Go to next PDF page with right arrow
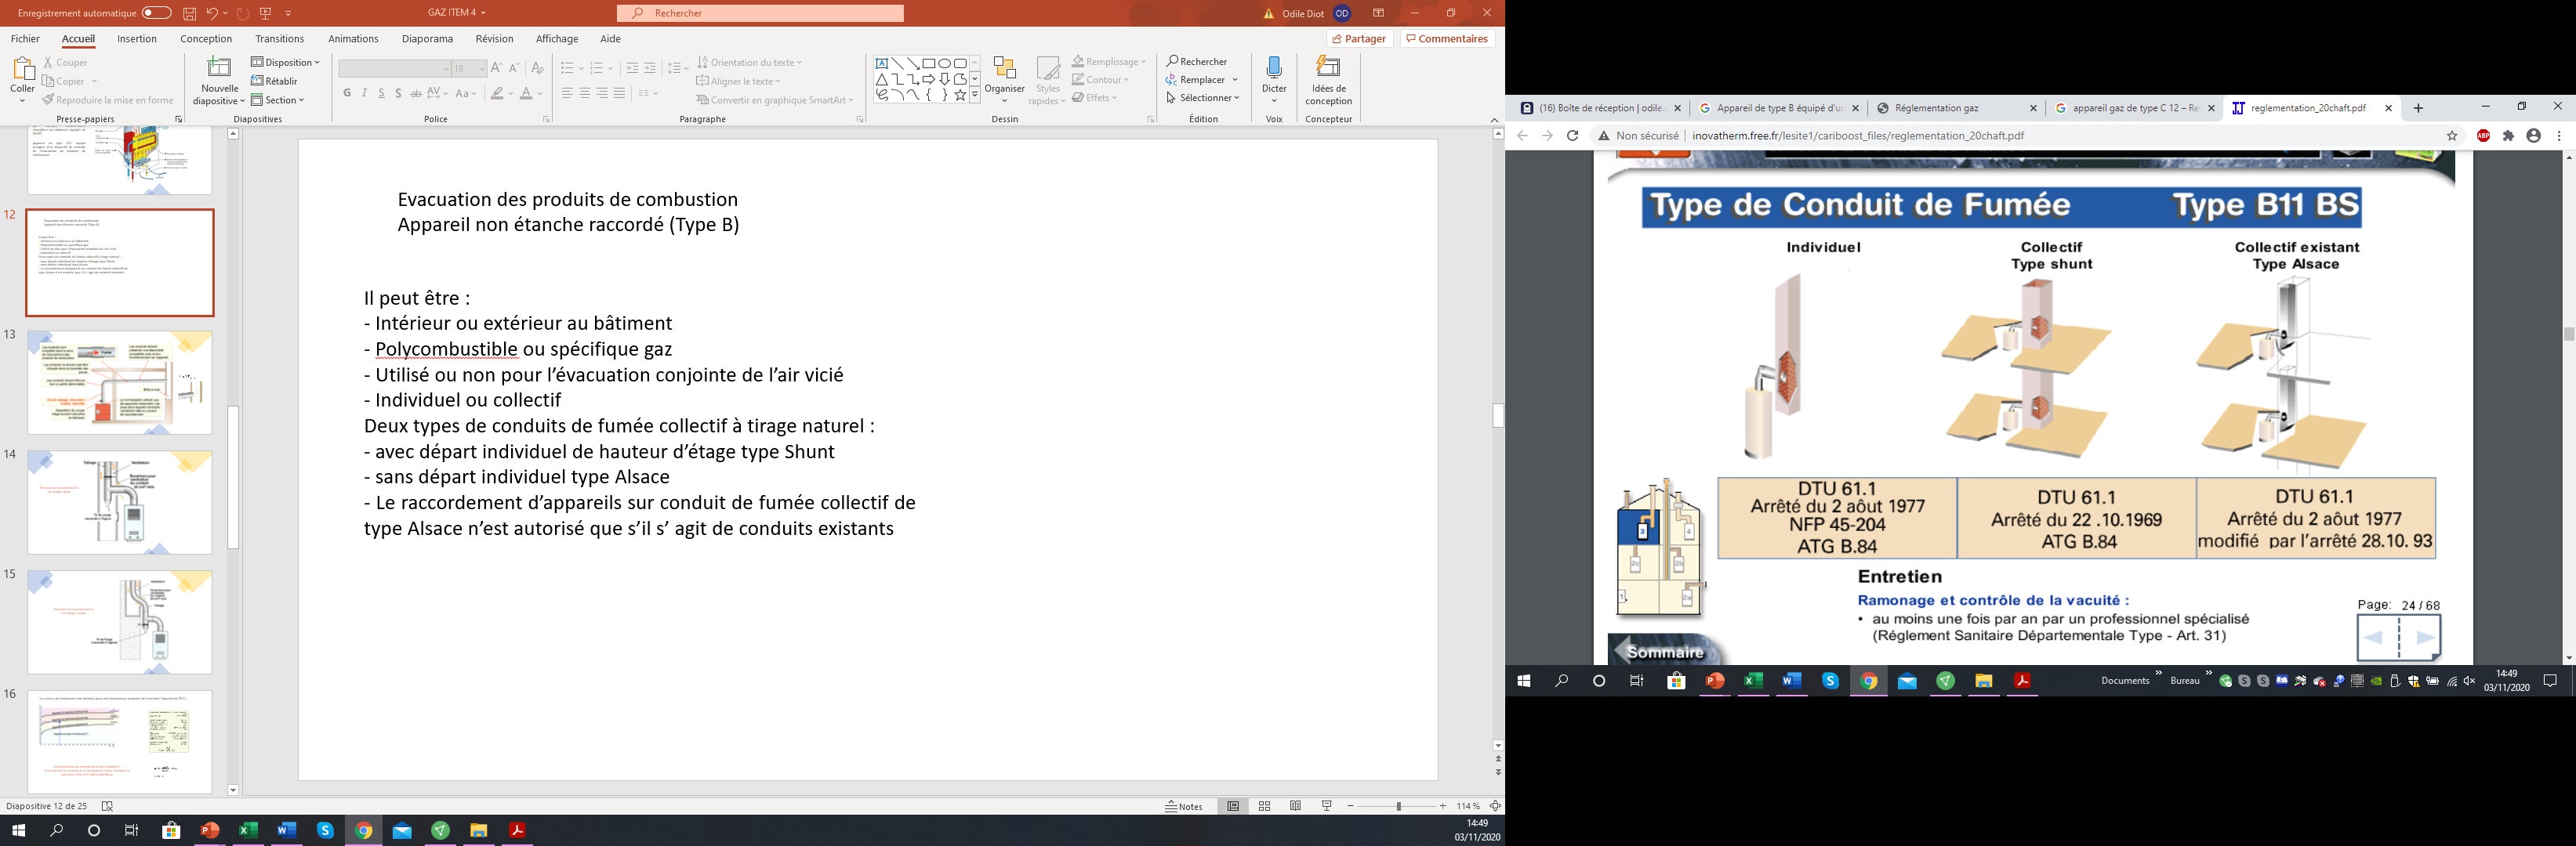This screenshot has height=846, width=2576. [2425, 638]
